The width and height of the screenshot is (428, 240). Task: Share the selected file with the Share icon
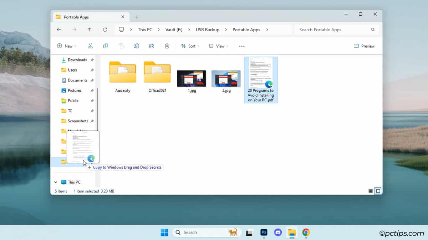click(152, 46)
